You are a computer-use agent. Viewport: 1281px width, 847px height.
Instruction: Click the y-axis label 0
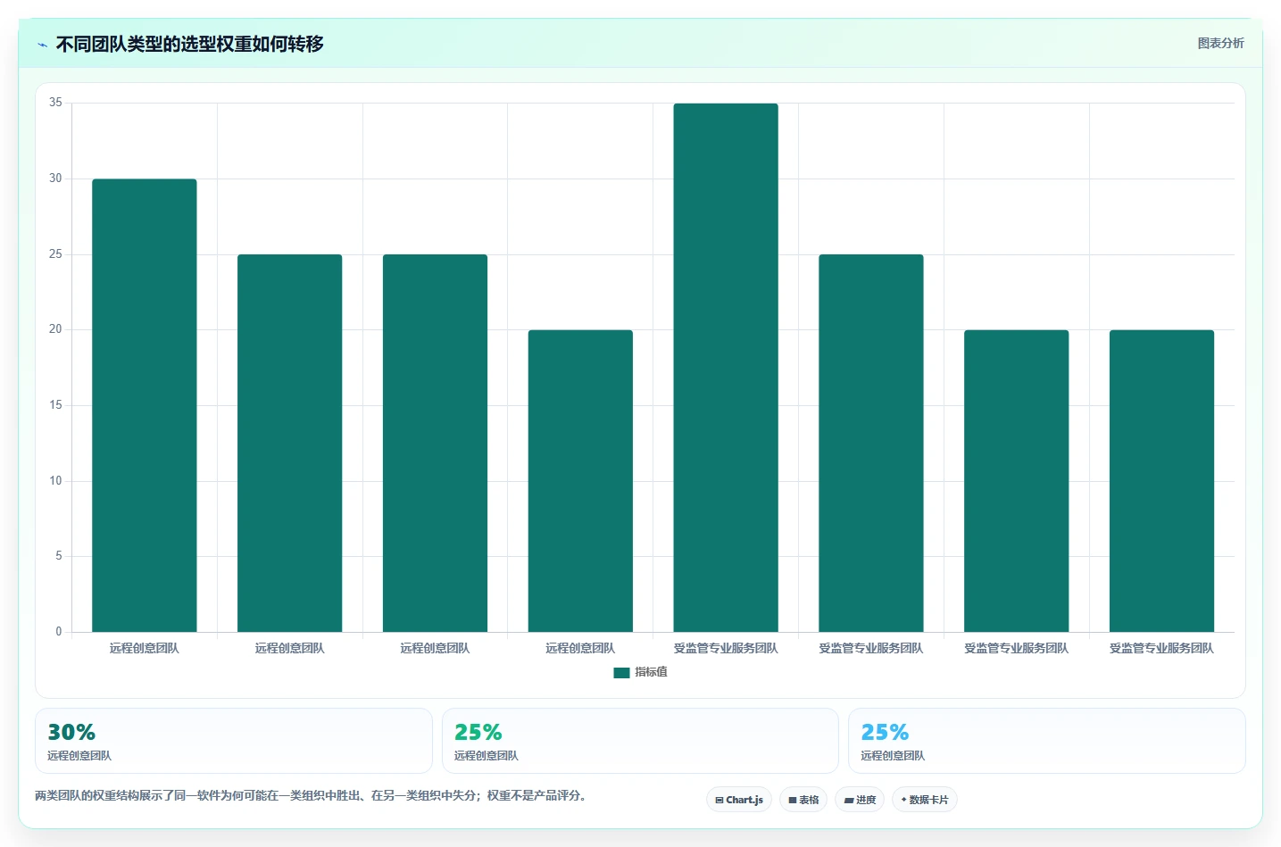pos(59,632)
